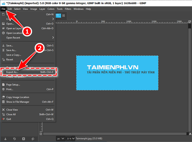Click the zoom-on-resize icon at ruler corner
Viewport: 192px width, 142px height.
click(190, 22)
